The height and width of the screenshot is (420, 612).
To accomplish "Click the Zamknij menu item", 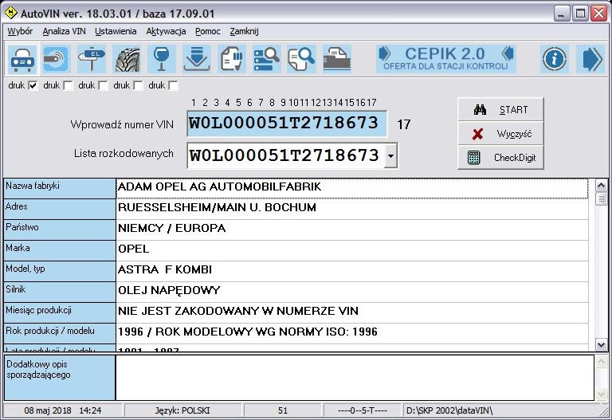I will coord(244,31).
